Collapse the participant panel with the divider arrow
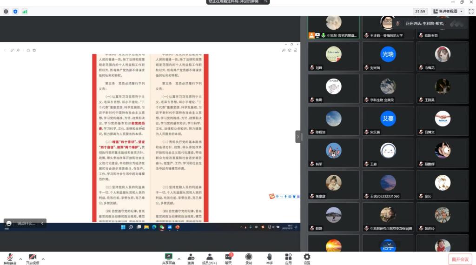This screenshot has height=265, width=476. pos(298,137)
